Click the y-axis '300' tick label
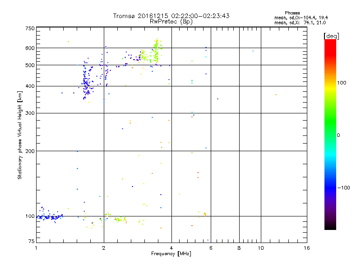This screenshot has width=361, height=270. click(x=30, y=113)
